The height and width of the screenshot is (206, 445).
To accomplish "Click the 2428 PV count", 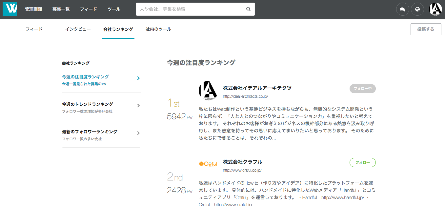I will coord(180,190).
